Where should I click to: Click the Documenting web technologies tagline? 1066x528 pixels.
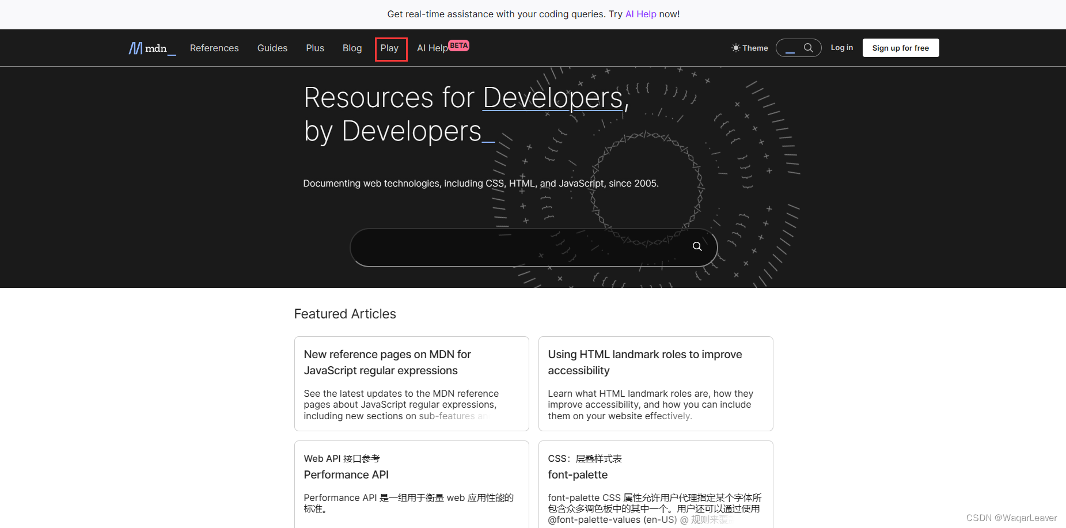(x=481, y=183)
